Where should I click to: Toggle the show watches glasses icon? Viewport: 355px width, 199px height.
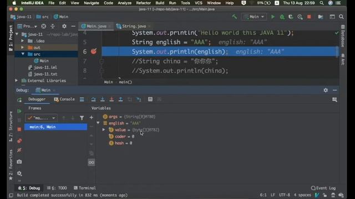click(91, 162)
